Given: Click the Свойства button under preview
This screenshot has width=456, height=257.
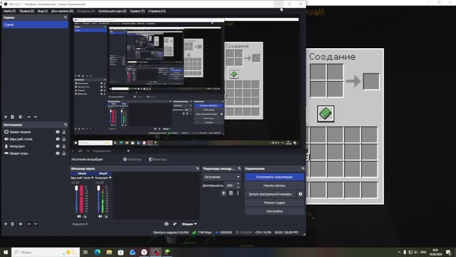Looking at the screenshot, I should 132,159.
